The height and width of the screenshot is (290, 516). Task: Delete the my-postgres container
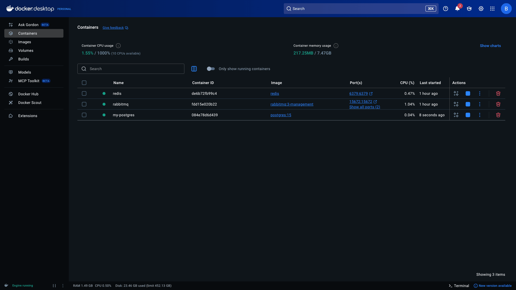click(498, 115)
